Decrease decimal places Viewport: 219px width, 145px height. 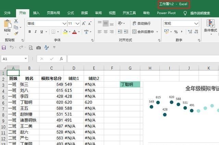196,32
